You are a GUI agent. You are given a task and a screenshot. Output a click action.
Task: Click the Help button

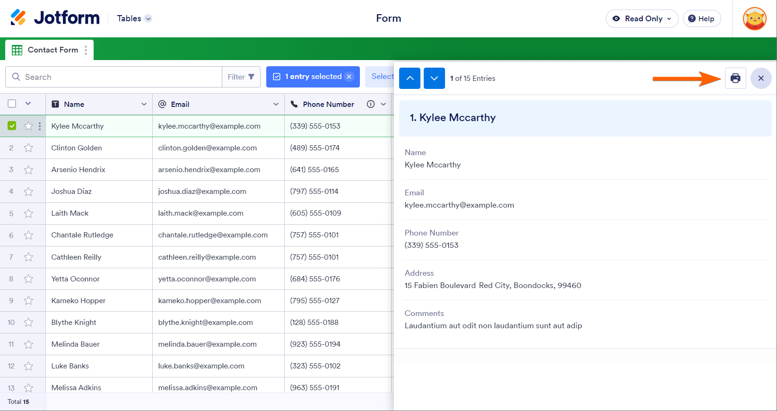pos(701,19)
